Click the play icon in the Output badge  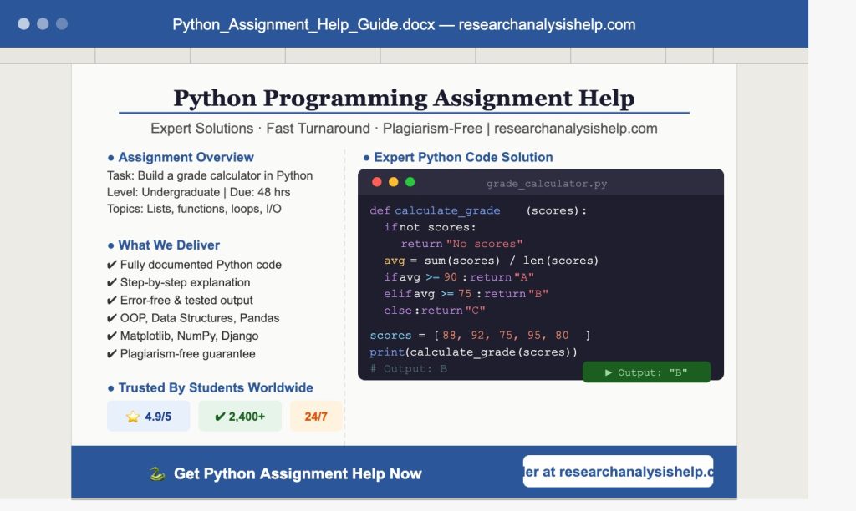[609, 372]
